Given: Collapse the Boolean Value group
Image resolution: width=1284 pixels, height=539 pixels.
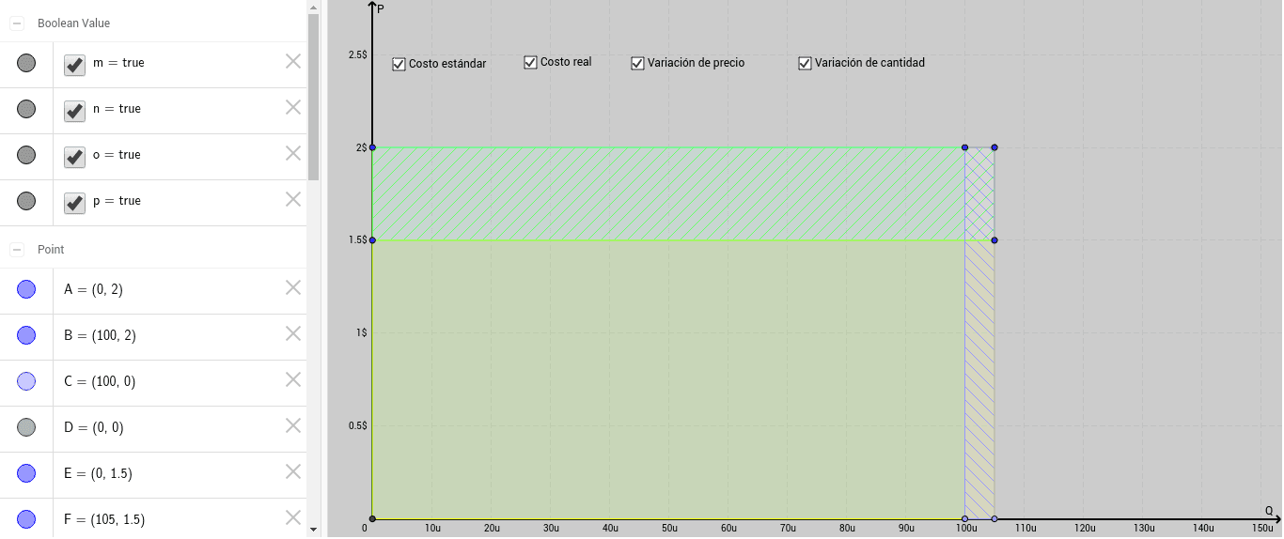Looking at the screenshot, I should click(17, 23).
